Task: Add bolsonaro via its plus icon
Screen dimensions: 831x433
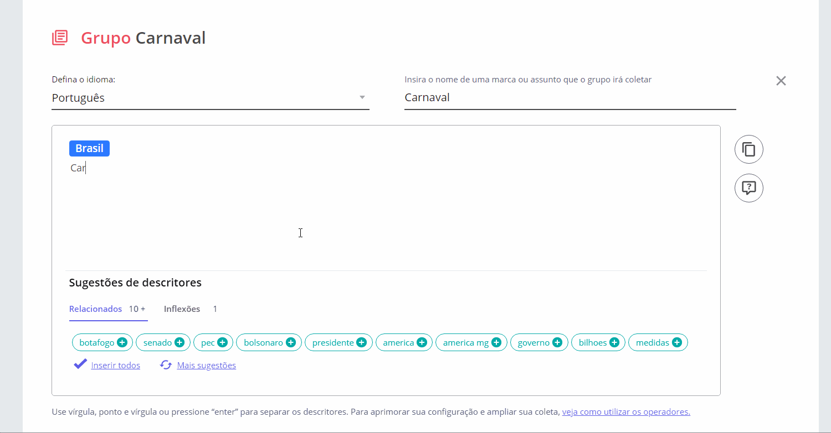Action: point(290,342)
